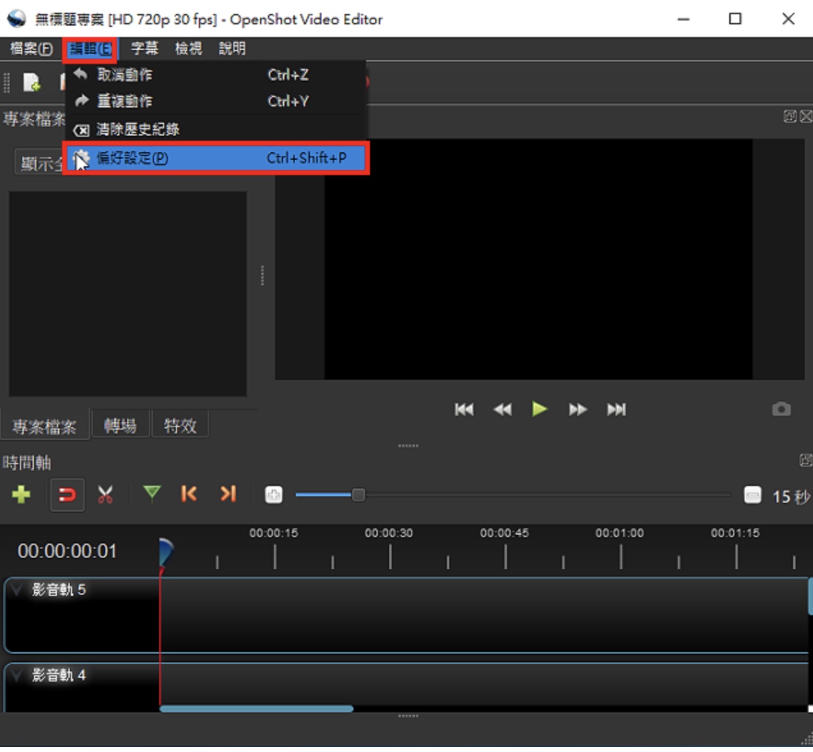
Task: Switch to the 特效 effects tab
Action: 180,425
